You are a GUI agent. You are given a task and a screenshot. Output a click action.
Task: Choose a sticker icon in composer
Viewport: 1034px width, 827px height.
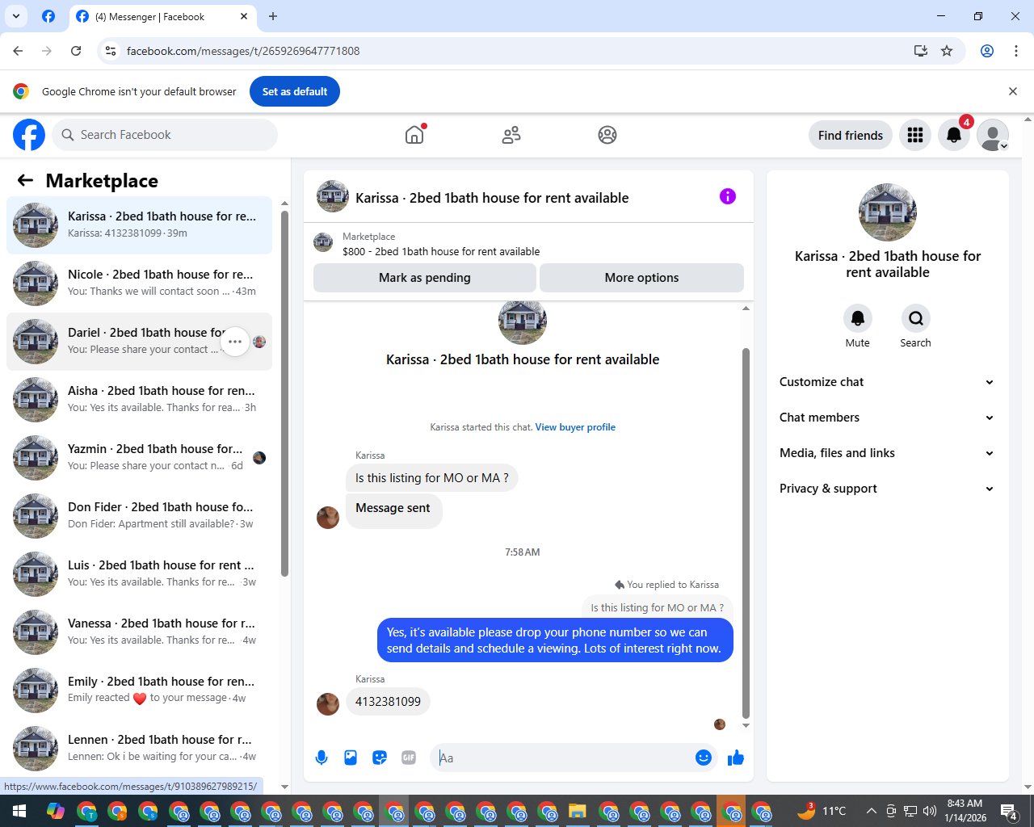[x=380, y=758]
